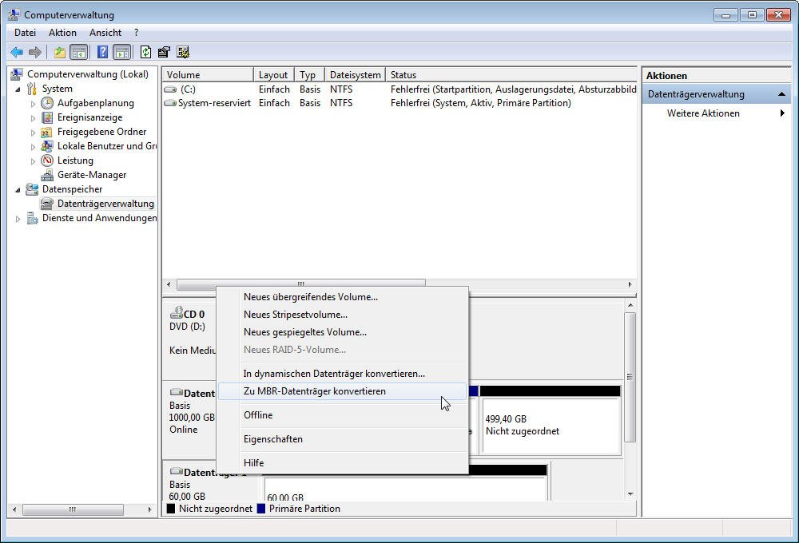Click the gray Forward arrow in toolbar
This screenshot has width=799, height=543.
tap(34, 52)
